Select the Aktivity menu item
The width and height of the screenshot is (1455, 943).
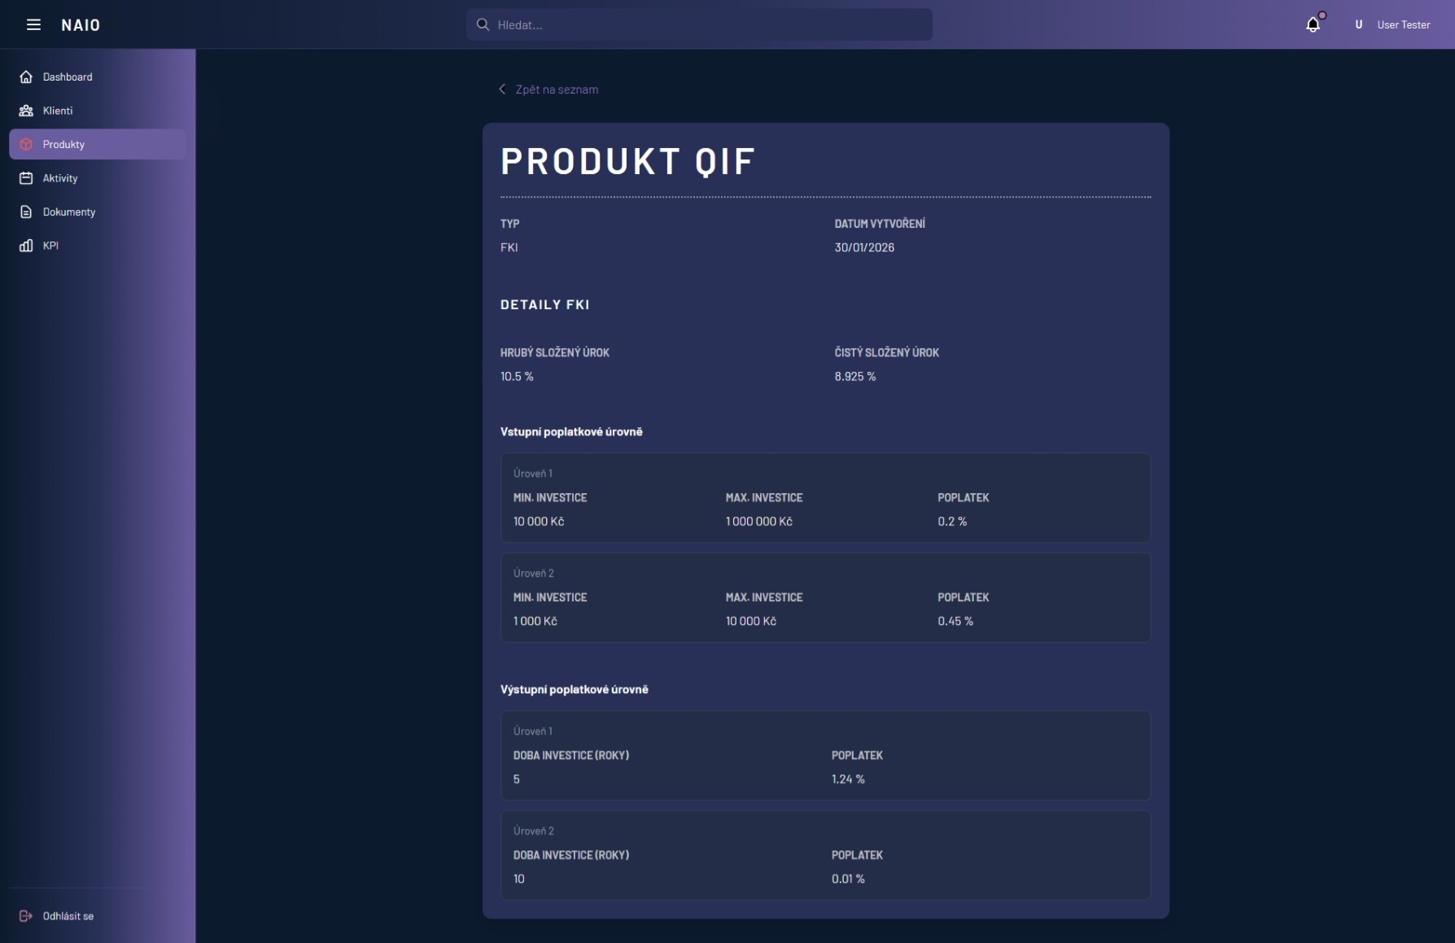(x=60, y=178)
